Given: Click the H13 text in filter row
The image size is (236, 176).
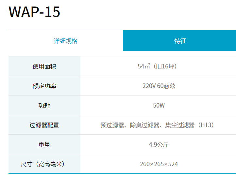Looking at the screenshot, I should [206, 125].
